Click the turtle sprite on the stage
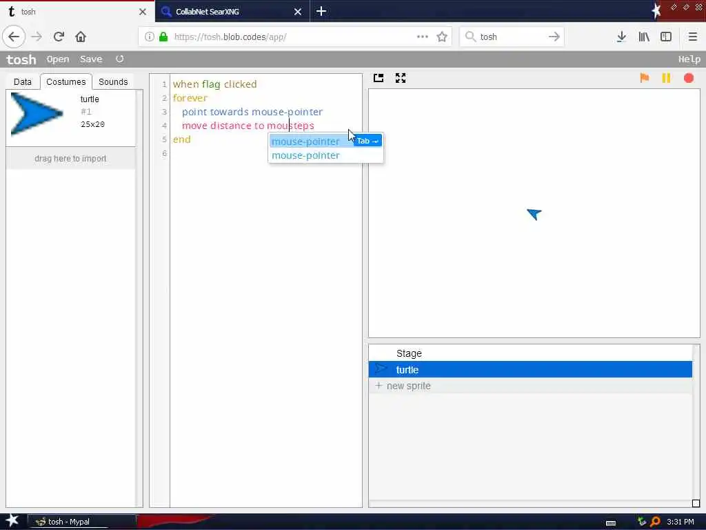706x530 pixels. [534, 214]
